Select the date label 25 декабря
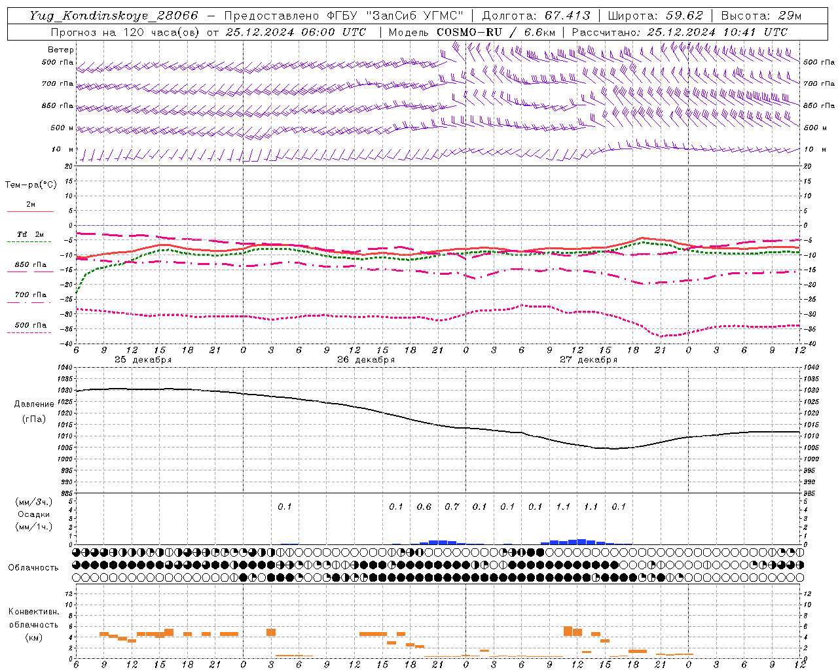The height and width of the screenshot is (670, 838). pyautogui.click(x=143, y=360)
